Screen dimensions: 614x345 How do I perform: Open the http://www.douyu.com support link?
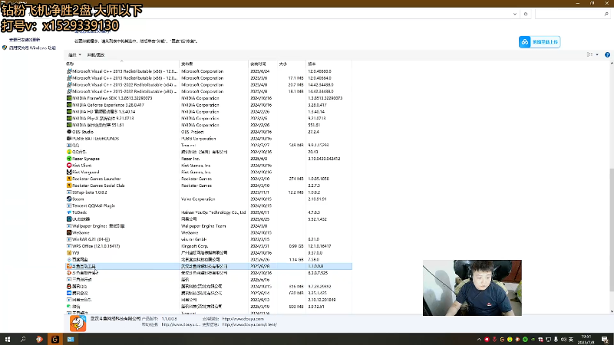click(x=243, y=319)
